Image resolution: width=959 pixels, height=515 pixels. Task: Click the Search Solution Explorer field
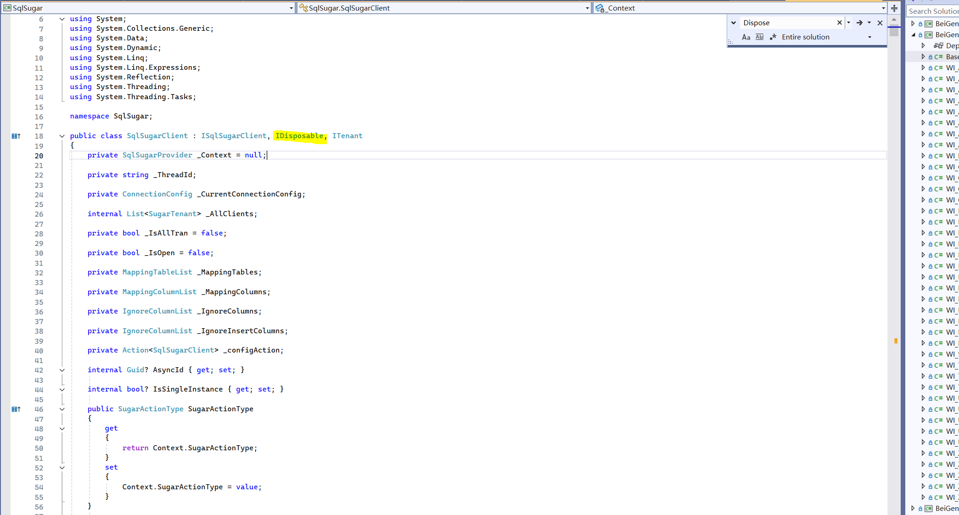point(933,11)
